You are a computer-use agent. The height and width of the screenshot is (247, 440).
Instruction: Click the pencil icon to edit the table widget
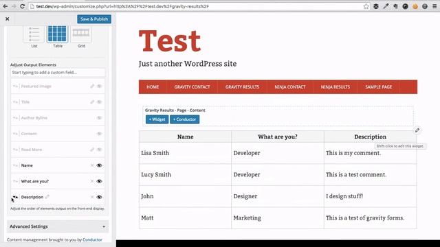coord(417,130)
